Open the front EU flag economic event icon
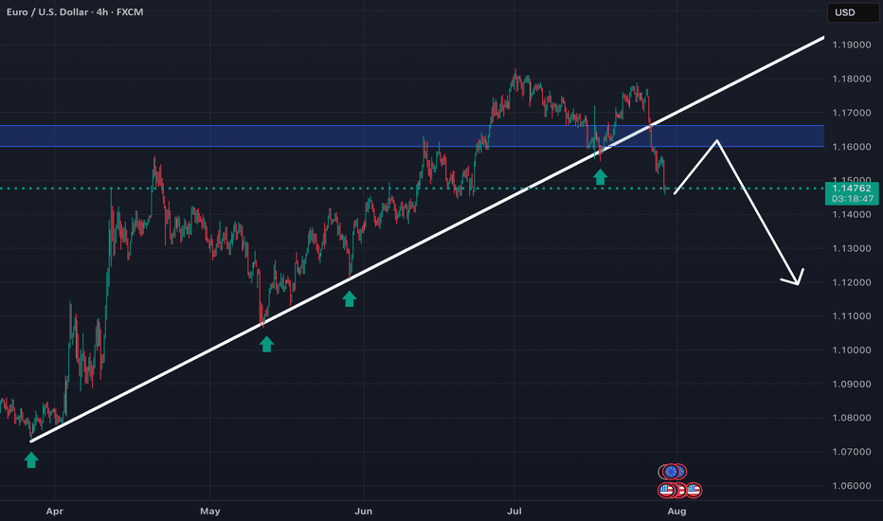Viewport: 883px width, 521px height. (671, 472)
